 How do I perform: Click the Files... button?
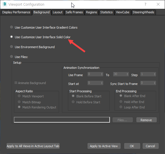[x=123, y=120]
